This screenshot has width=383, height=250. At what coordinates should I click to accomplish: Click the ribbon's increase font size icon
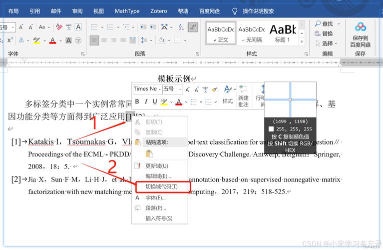click(x=21, y=27)
